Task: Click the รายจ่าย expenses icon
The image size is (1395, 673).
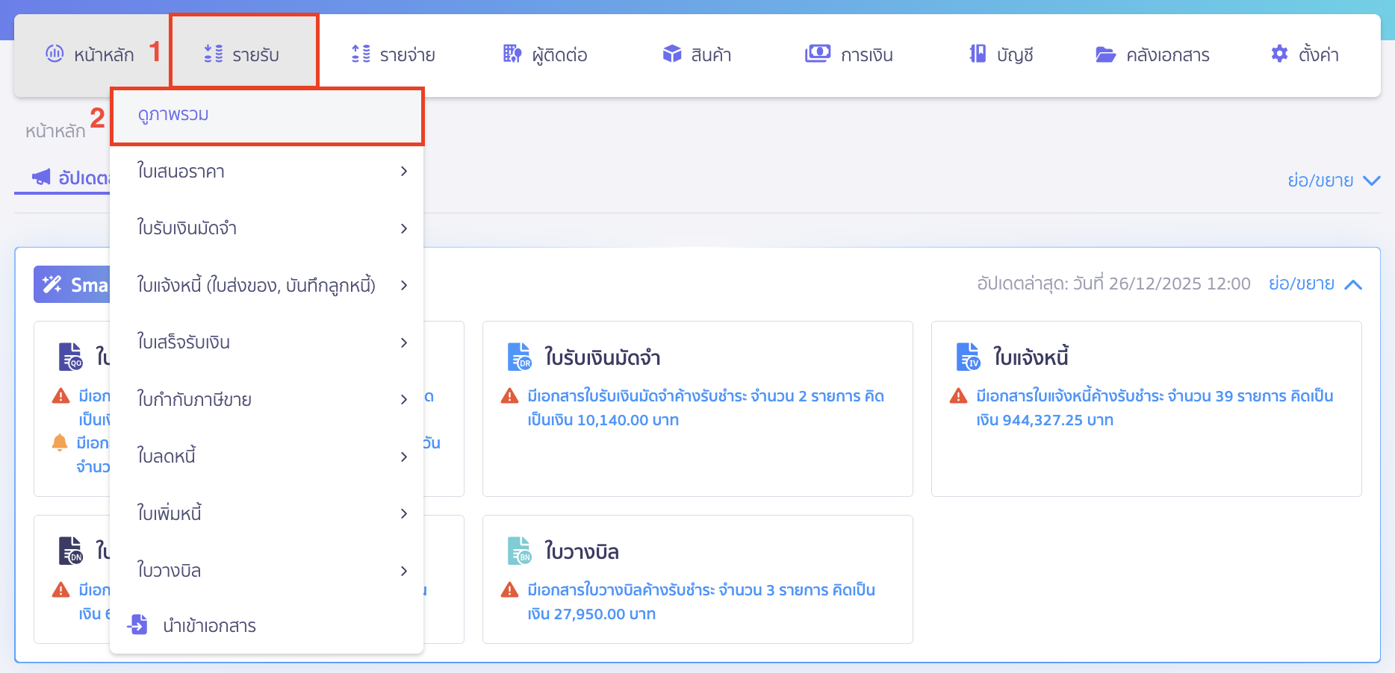Action: 361,54
